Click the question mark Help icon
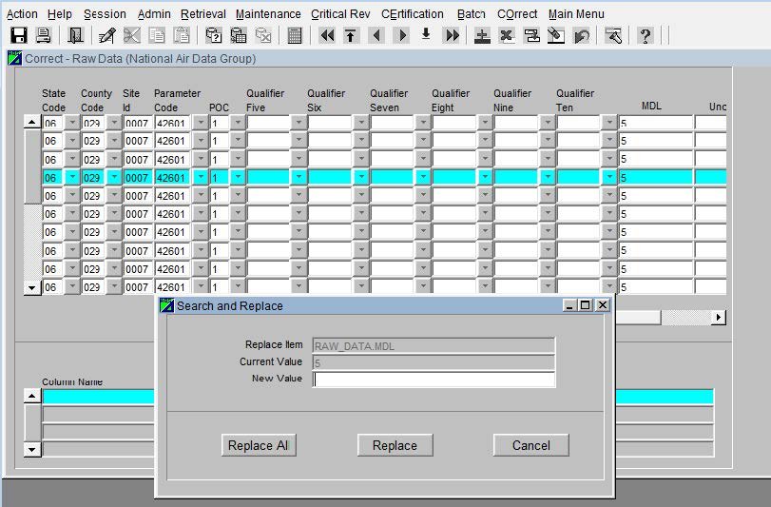Viewport: 771px width, 507px height. tap(646, 35)
